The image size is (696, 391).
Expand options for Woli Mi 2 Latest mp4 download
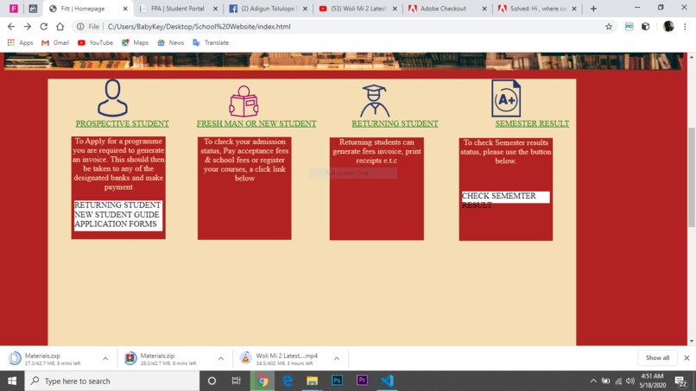[x=337, y=358]
